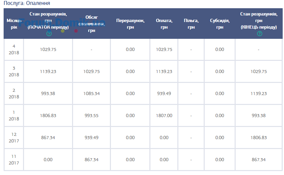Click payment value 939.49 in February 2018
The height and width of the screenshot is (175, 284).
[164, 93]
